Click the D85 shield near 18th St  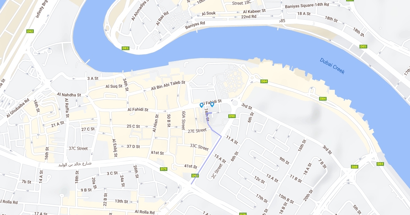coord(363,46)
